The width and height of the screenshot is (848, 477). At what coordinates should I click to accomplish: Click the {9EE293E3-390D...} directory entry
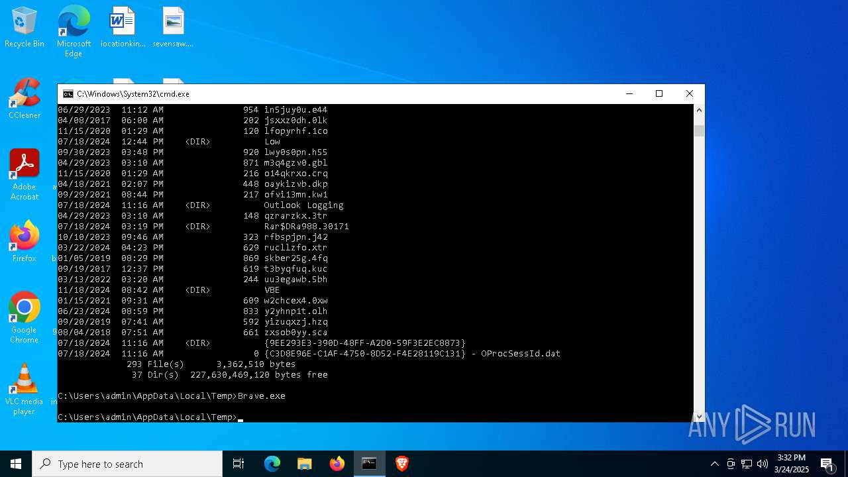364,343
